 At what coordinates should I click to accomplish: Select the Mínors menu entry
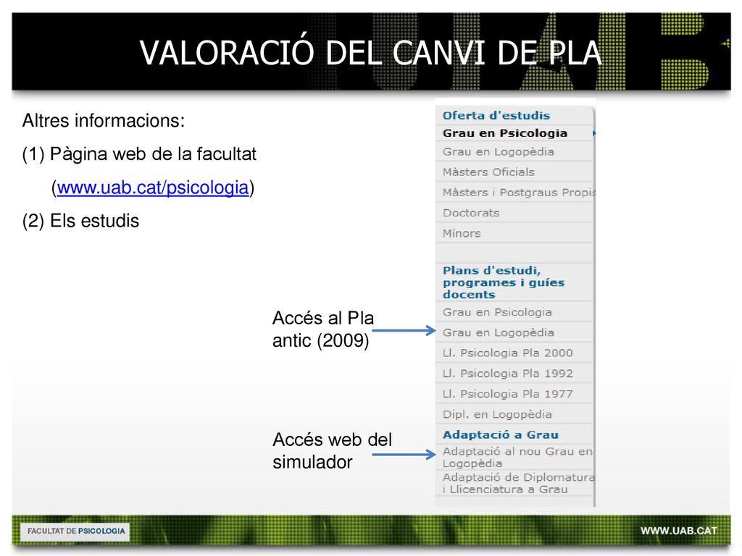click(462, 233)
